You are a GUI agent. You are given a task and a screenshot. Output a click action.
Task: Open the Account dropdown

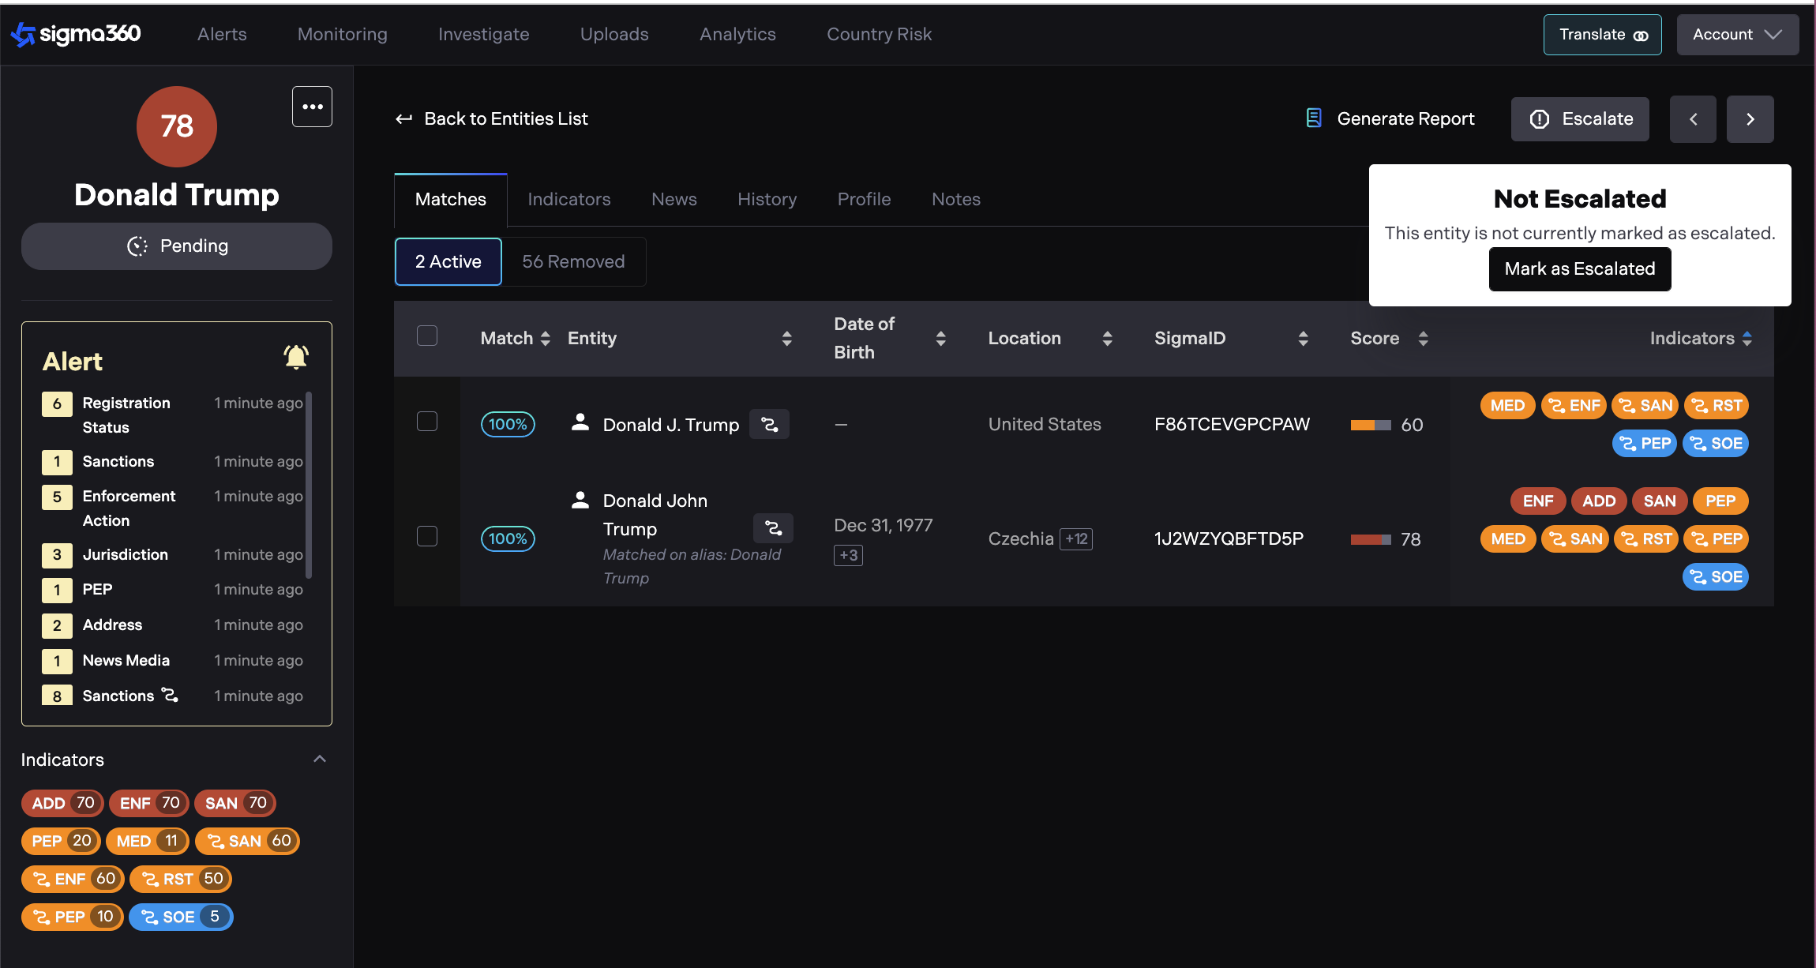pyautogui.click(x=1737, y=35)
